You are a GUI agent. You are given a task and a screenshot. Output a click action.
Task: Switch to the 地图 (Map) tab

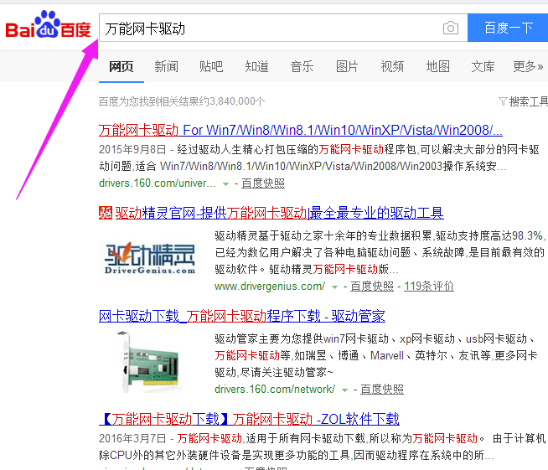[x=437, y=66]
